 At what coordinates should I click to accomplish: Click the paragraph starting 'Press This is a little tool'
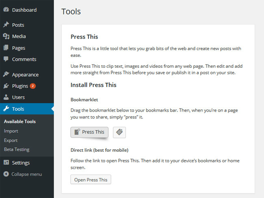point(156,52)
